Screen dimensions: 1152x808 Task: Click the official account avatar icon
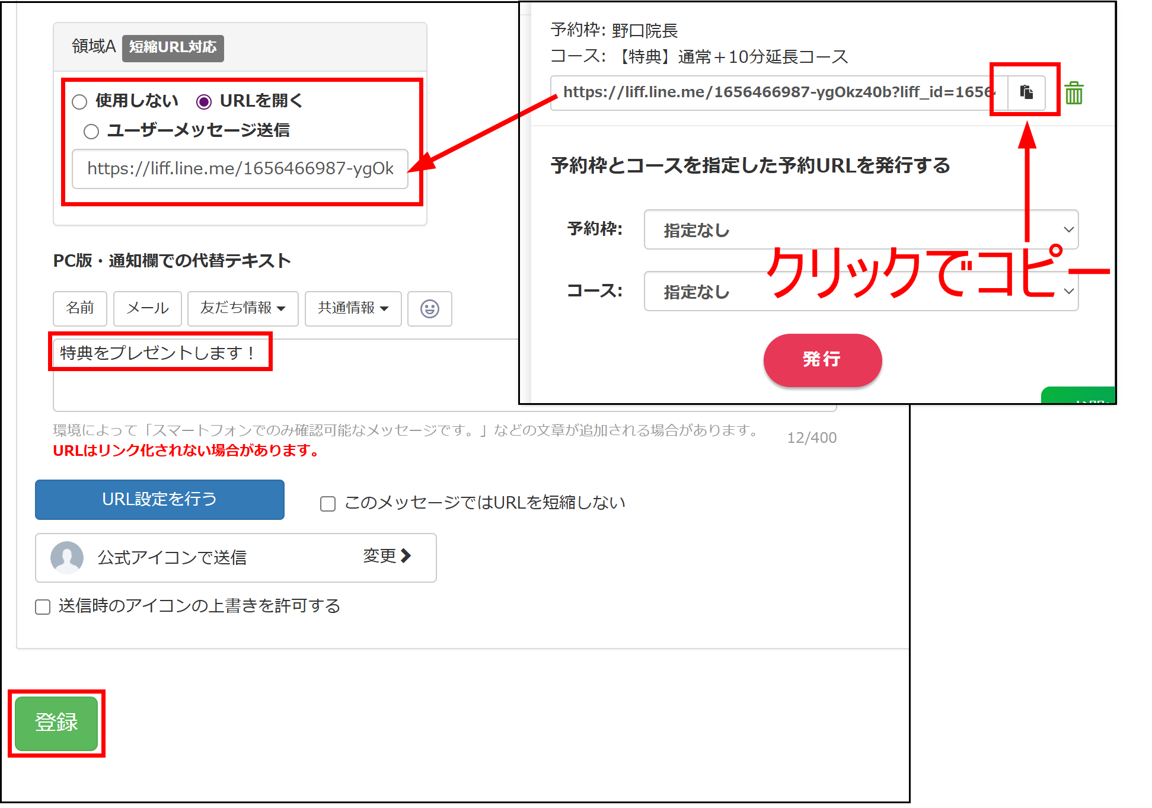(67, 557)
